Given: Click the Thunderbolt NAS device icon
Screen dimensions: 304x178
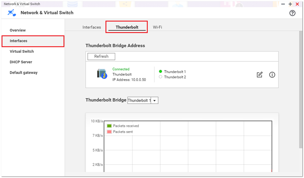Looking at the screenshot, I should (x=102, y=74).
